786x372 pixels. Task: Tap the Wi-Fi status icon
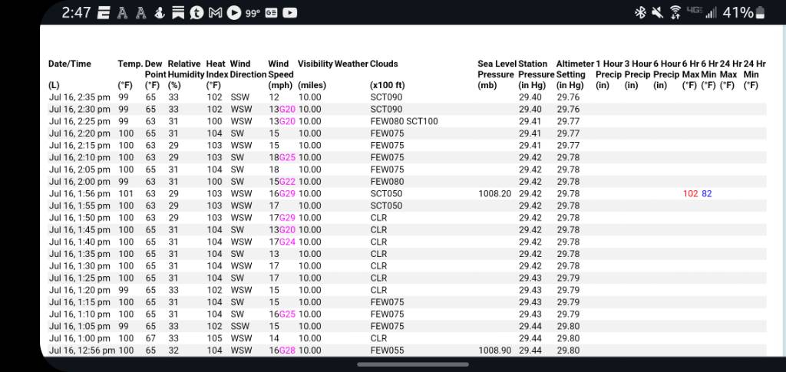coord(675,12)
